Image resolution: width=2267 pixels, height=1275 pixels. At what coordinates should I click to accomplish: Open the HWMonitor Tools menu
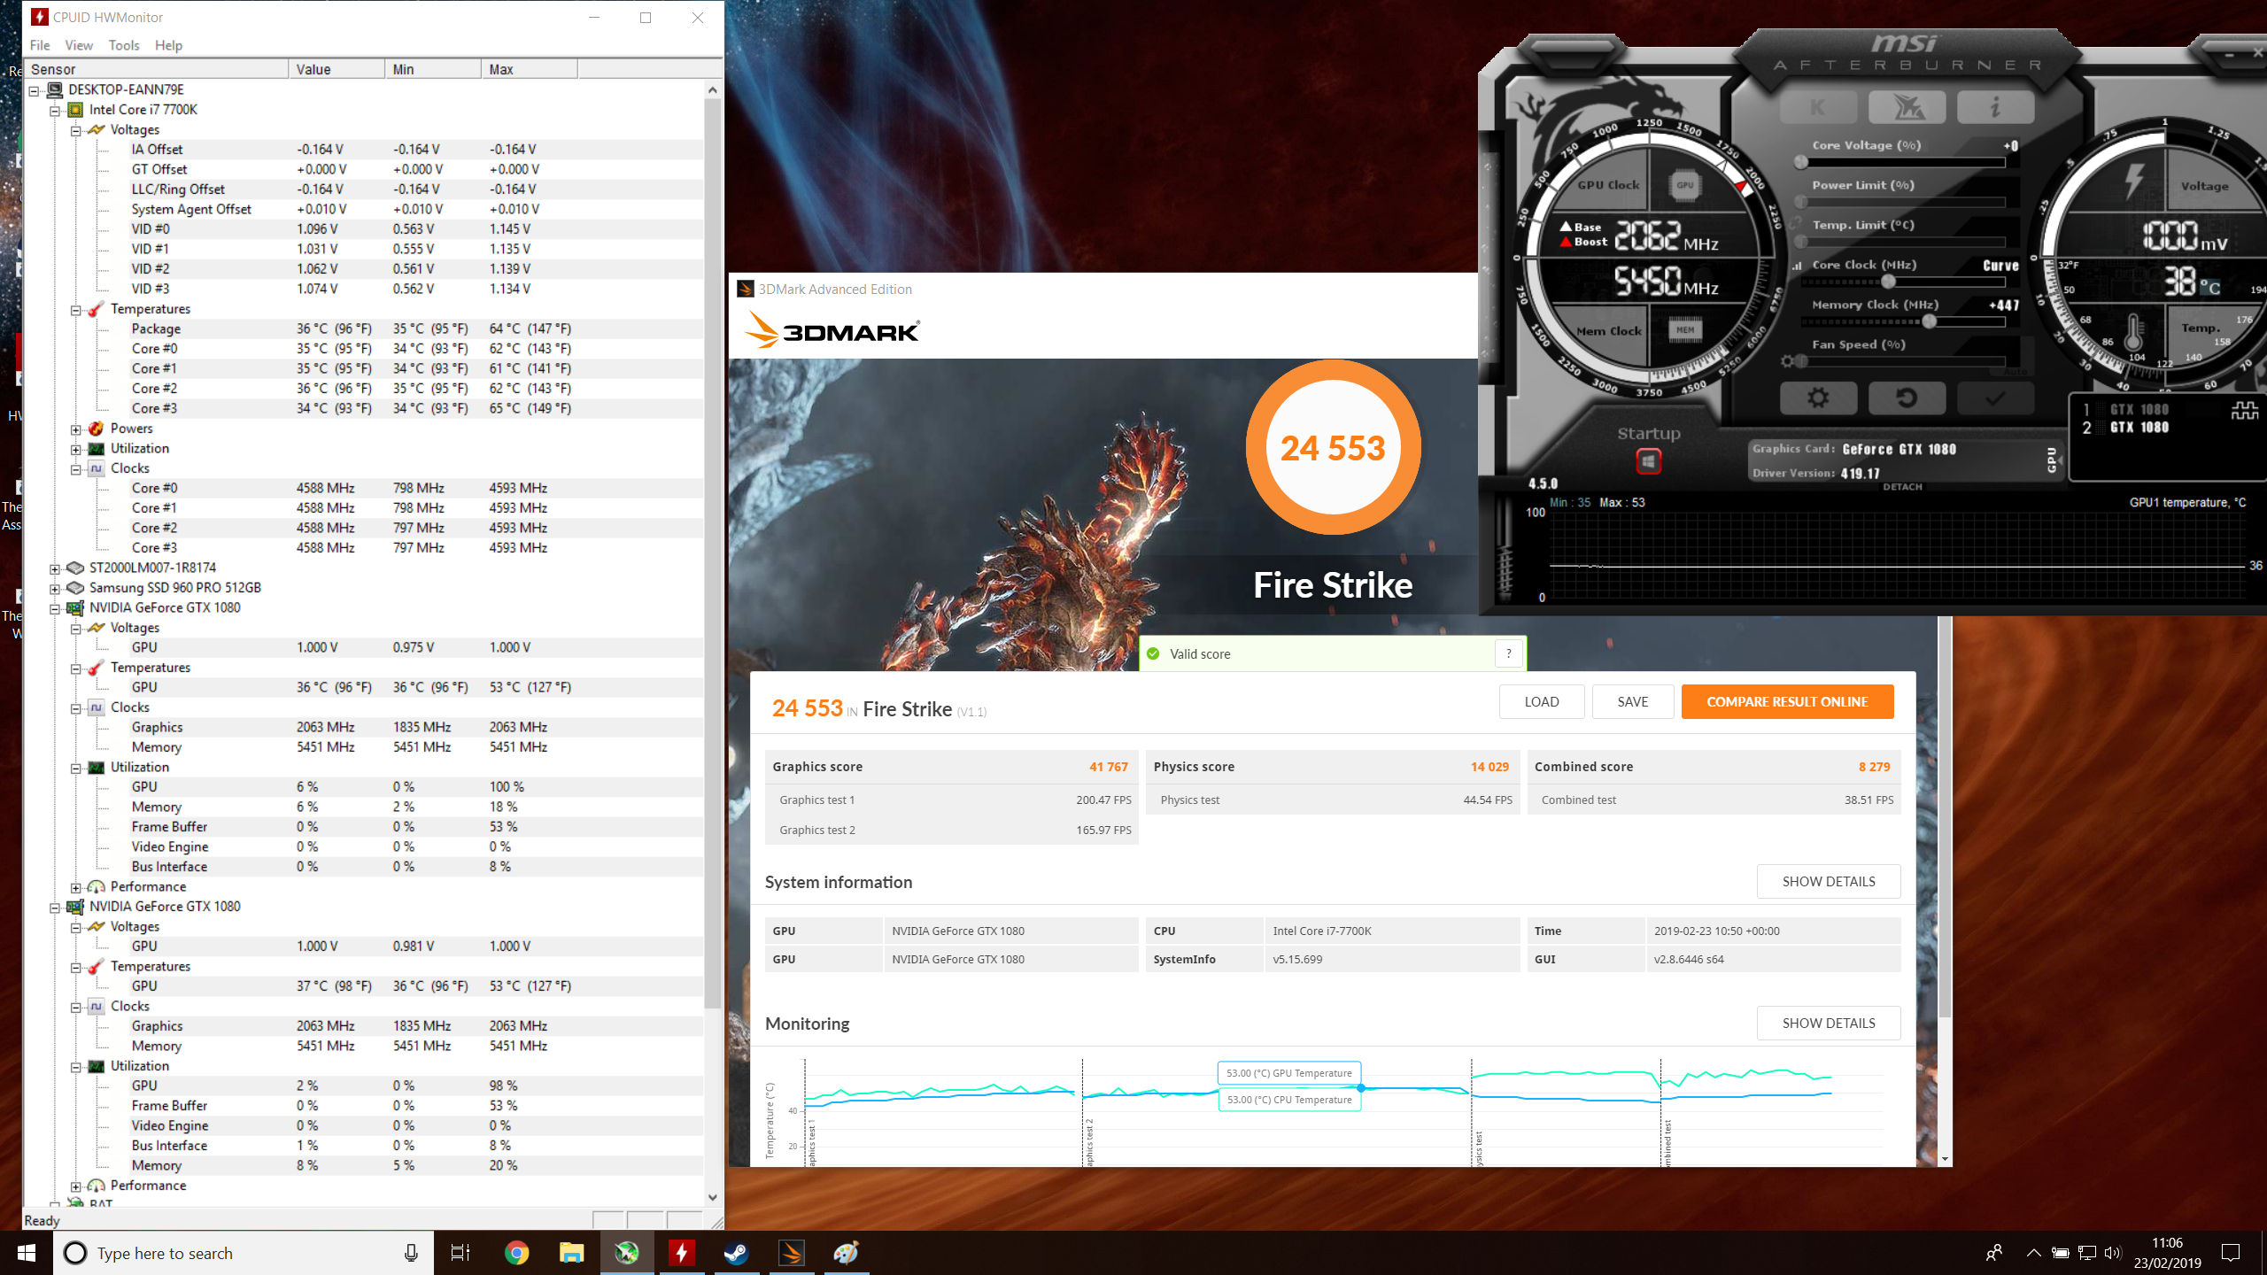[x=124, y=45]
